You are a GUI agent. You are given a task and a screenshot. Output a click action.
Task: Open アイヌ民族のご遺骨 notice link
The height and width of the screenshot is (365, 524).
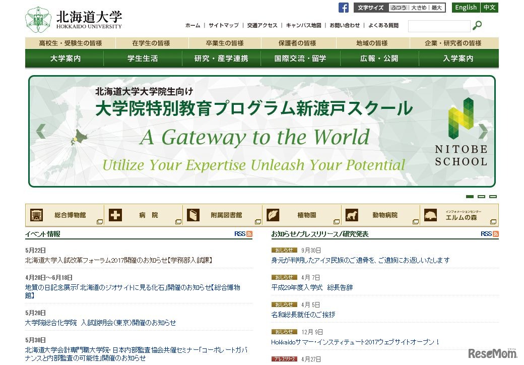coord(360,260)
